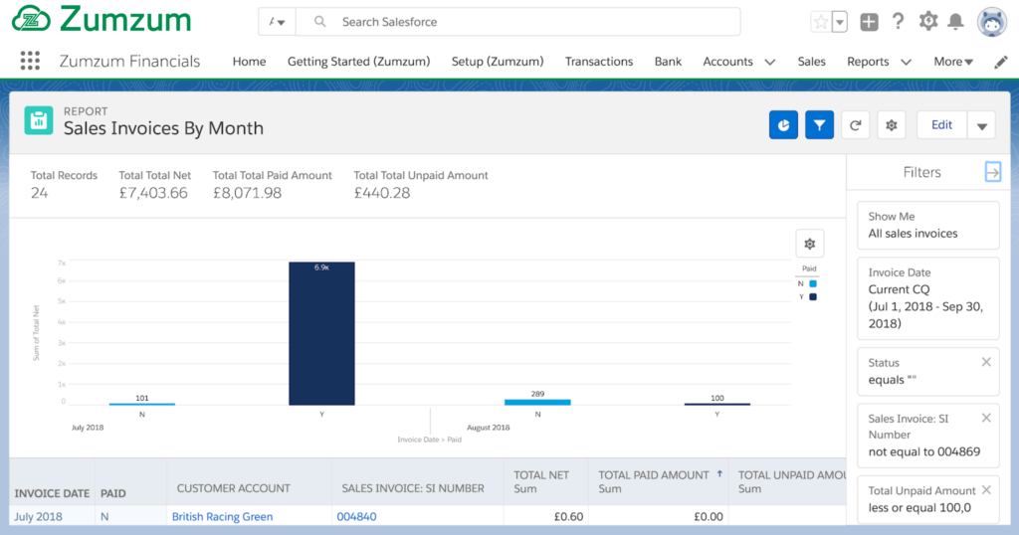Open the Bank tab
The width and height of the screenshot is (1019, 535).
click(x=668, y=61)
